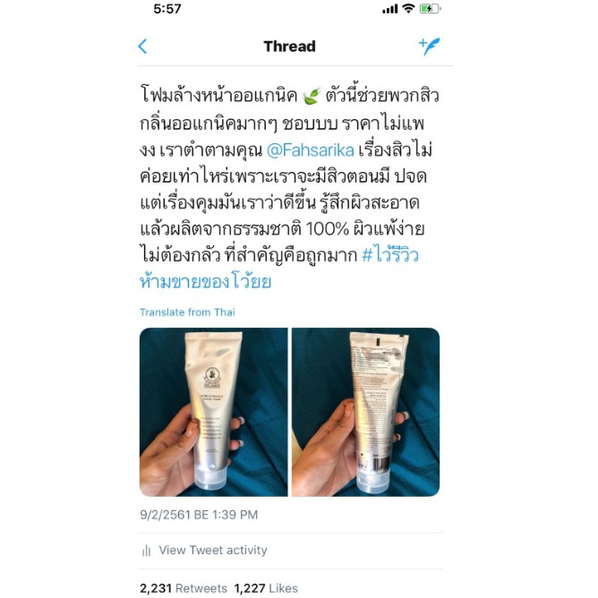Tap the Tweet activity bar chart icon
This screenshot has width=598, height=598.
[147, 551]
